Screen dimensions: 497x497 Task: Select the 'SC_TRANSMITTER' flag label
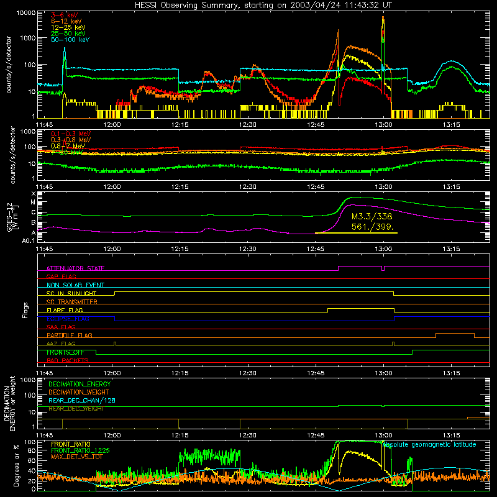coord(72,302)
